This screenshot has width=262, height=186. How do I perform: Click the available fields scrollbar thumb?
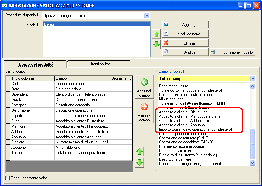(252, 144)
